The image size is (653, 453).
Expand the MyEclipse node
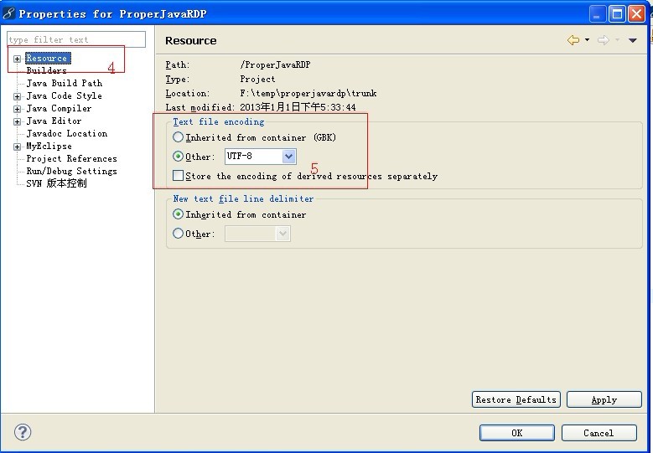point(17,147)
